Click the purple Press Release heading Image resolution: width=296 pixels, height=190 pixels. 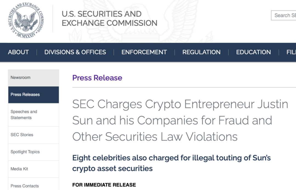[97, 78]
